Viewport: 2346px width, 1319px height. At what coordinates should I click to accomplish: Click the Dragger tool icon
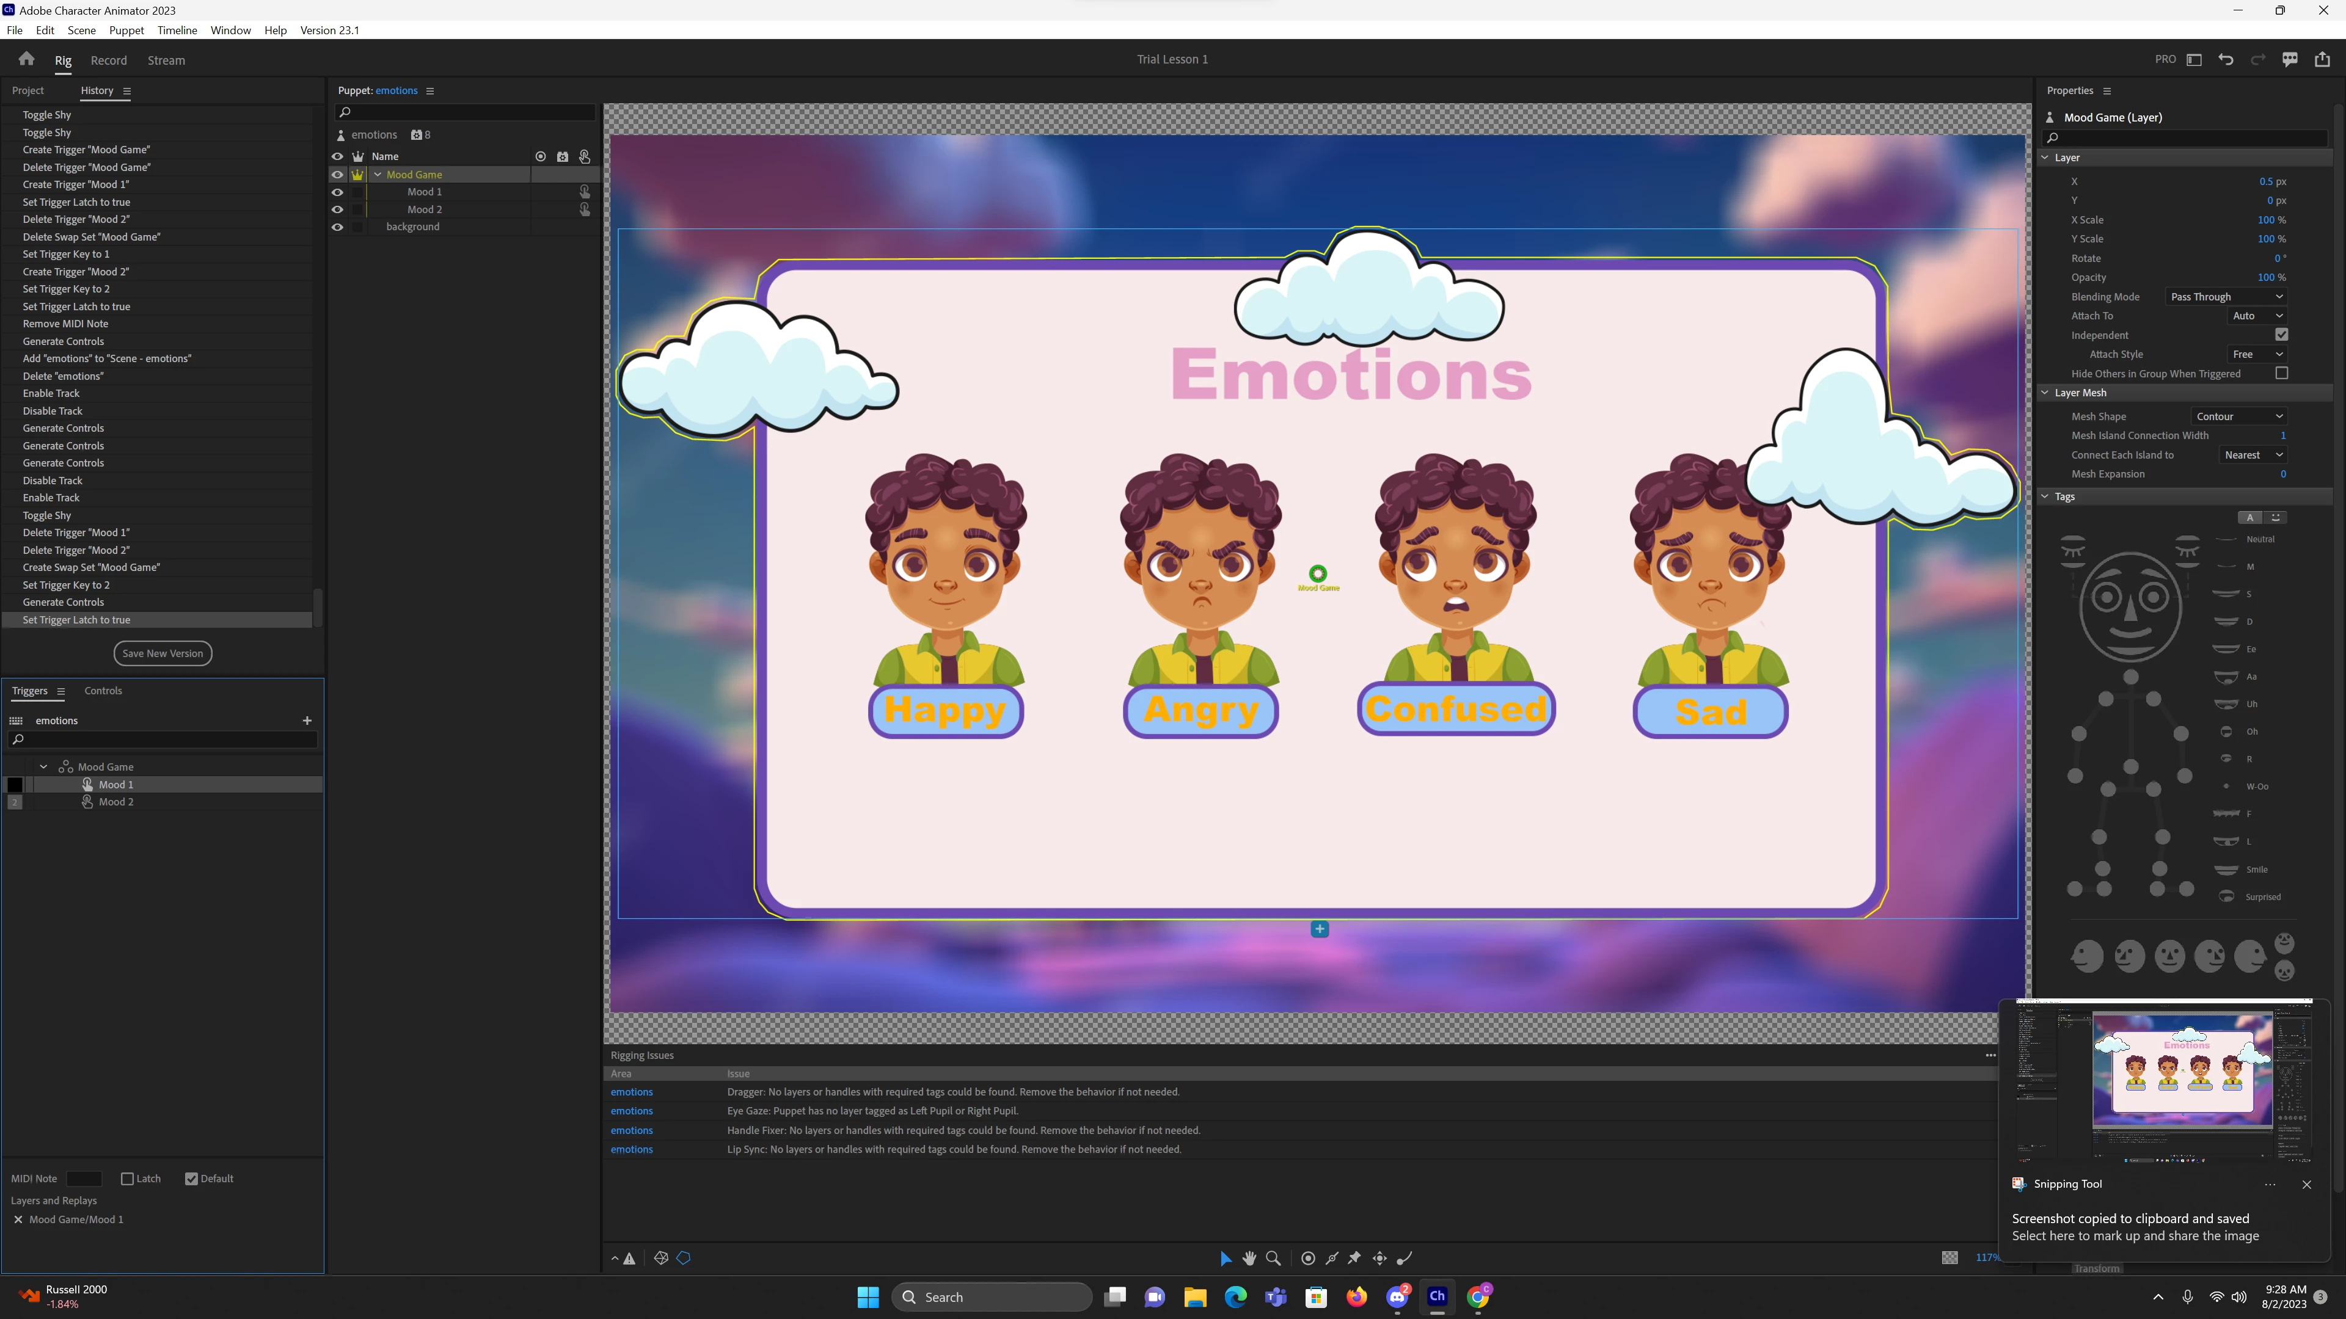click(1379, 1258)
